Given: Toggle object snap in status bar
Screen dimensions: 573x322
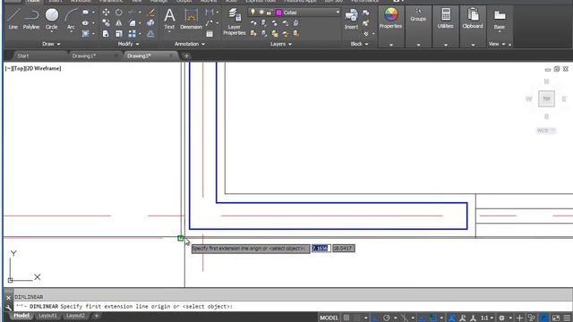Looking at the screenshot, I should [x=433, y=318].
